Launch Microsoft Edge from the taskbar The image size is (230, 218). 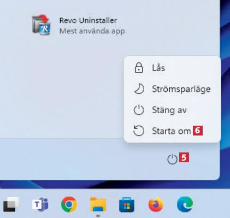pyautogui.click(x=185, y=204)
